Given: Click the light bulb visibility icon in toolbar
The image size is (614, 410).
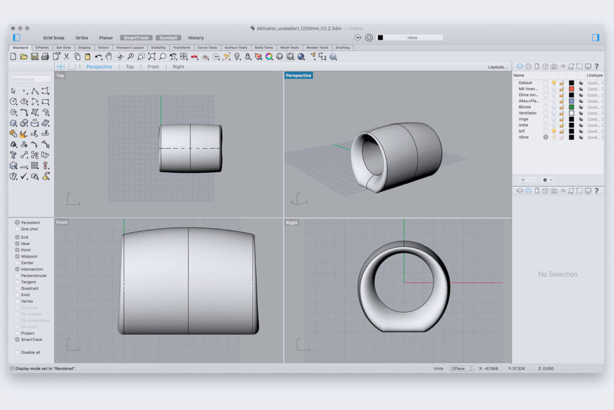Looking at the screenshot, I should click(237, 57).
